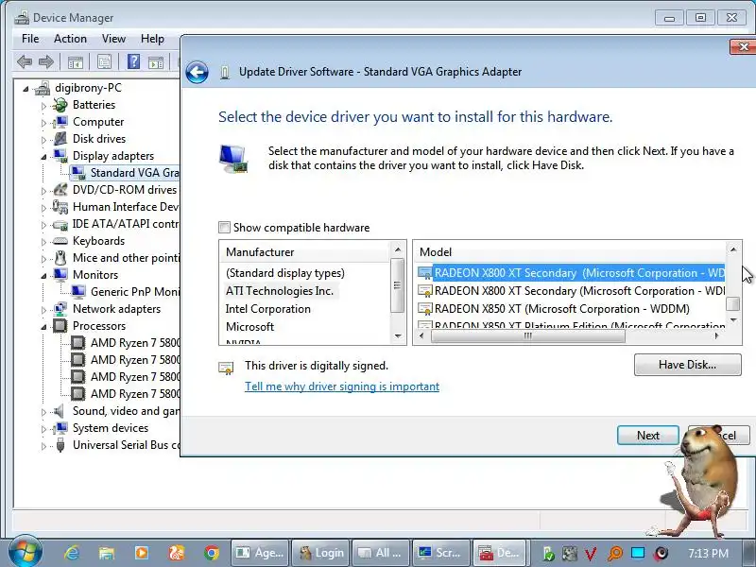Collapse the Monitors node
Viewport: 756px width, 567px height.
43,276
